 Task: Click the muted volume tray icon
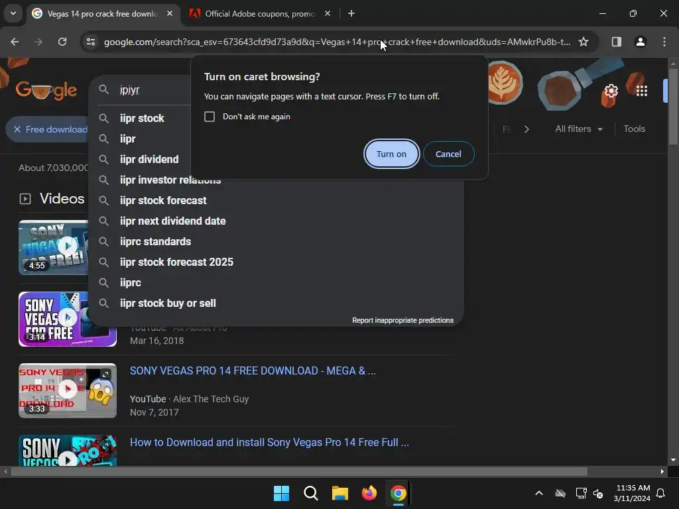pyautogui.click(x=599, y=493)
